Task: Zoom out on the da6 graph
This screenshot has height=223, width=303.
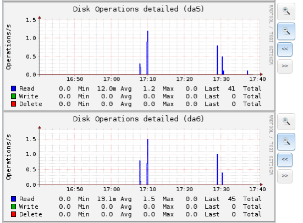Action: click(286, 142)
